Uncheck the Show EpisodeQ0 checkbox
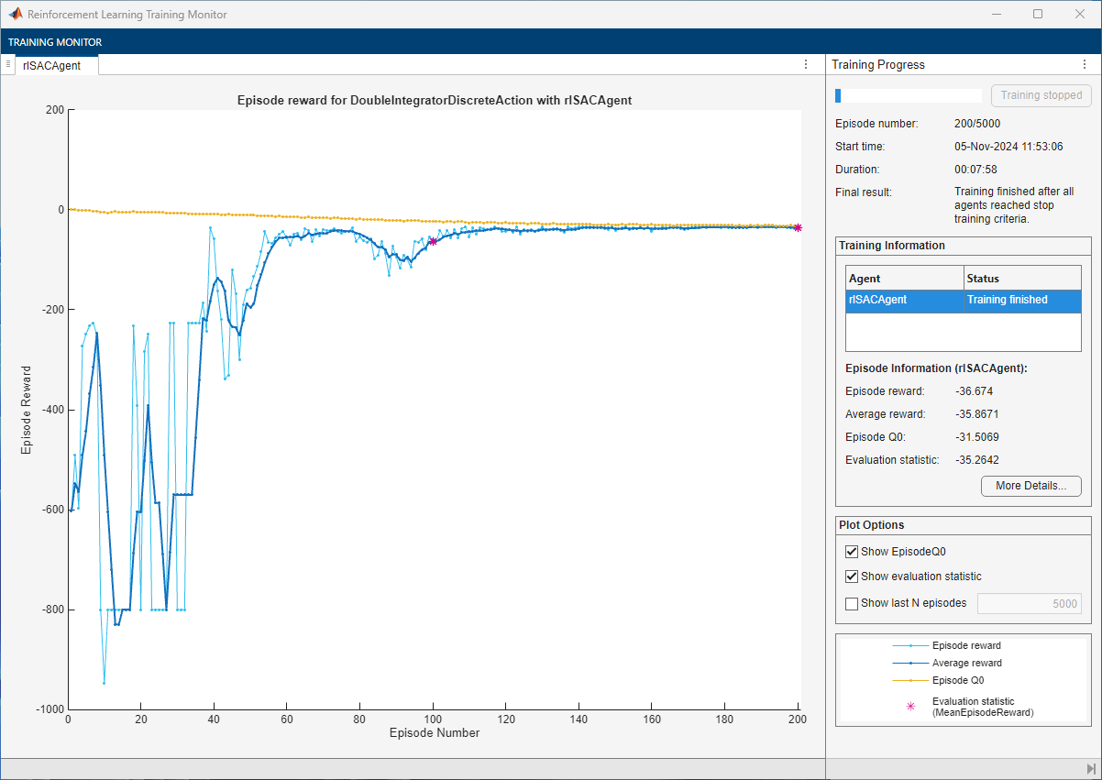The image size is (1102, 780). click(852, 552)
